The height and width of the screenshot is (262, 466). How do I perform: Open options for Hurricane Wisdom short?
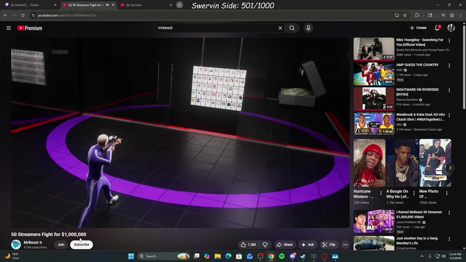[381, 193]
